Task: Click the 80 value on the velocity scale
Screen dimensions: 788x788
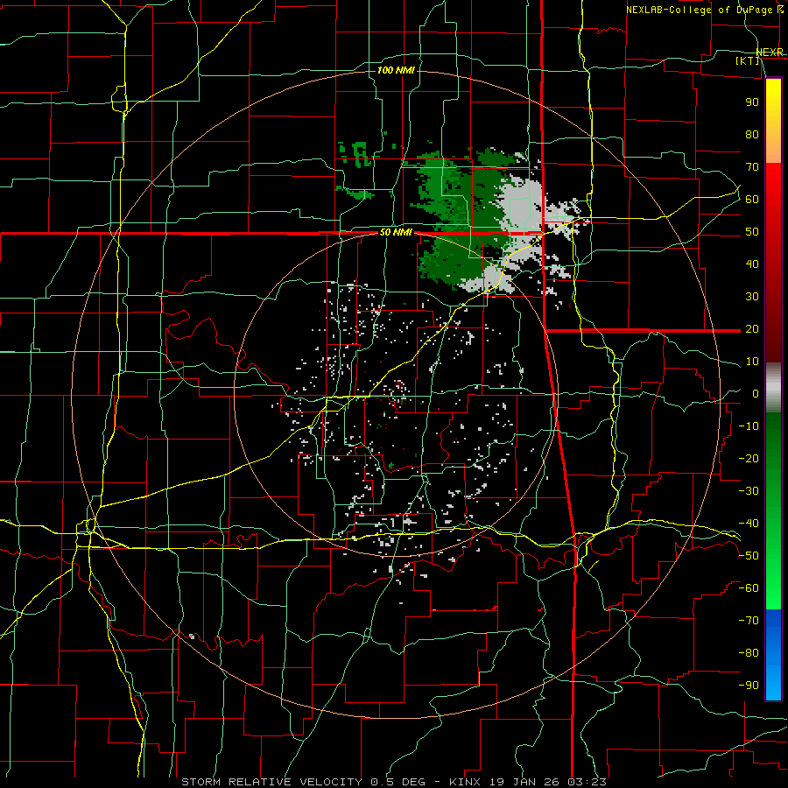Action: click(752, 135)
